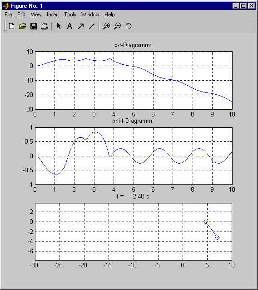This screenshot has width=258, height=290.
Task: Click the x-t-Diagramm title text
Action: coord(133,45)
